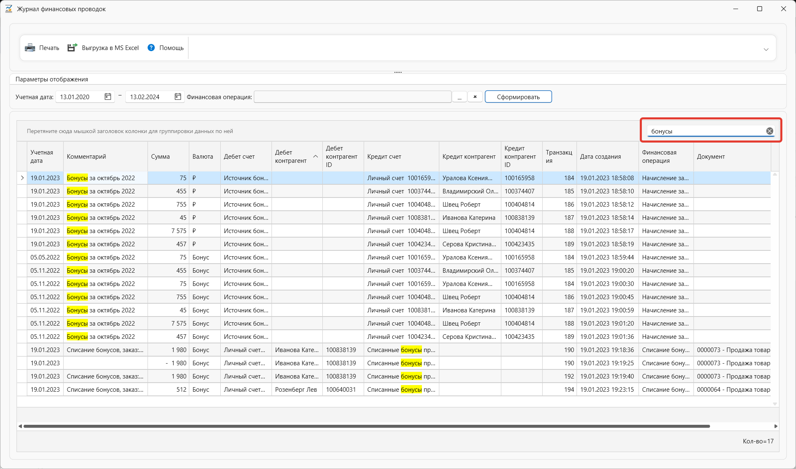Click creation time 19.01.2023 19:01:20 cell

click(x=608, y=324)
